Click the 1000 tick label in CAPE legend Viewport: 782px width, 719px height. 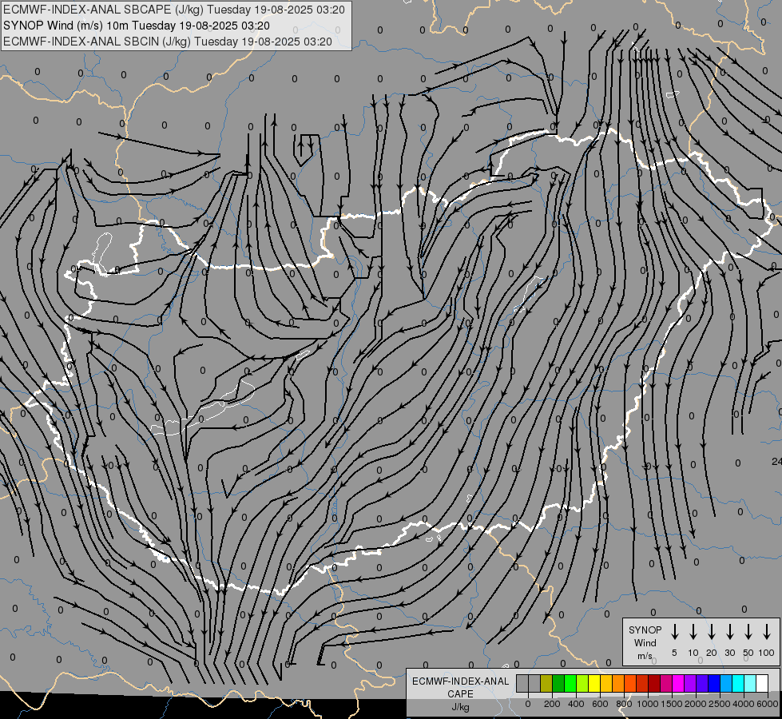[x=648, y=704]
